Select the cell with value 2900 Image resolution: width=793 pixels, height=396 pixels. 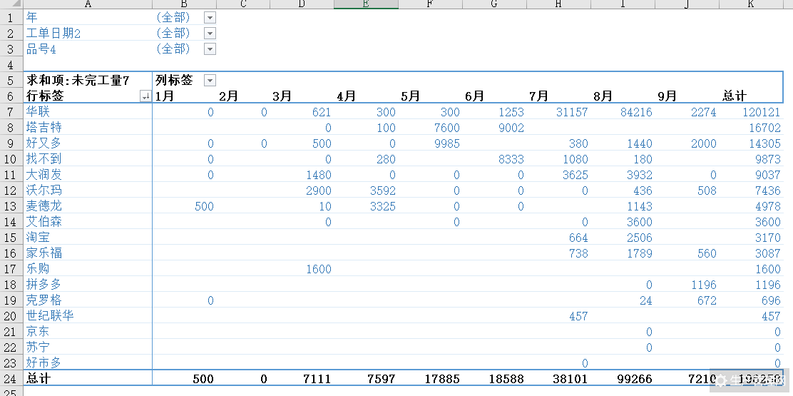[x=319, y=191]
